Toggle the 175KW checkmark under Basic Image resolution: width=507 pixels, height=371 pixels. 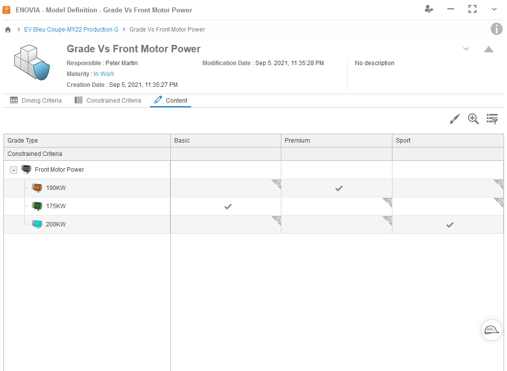point(228,207)
